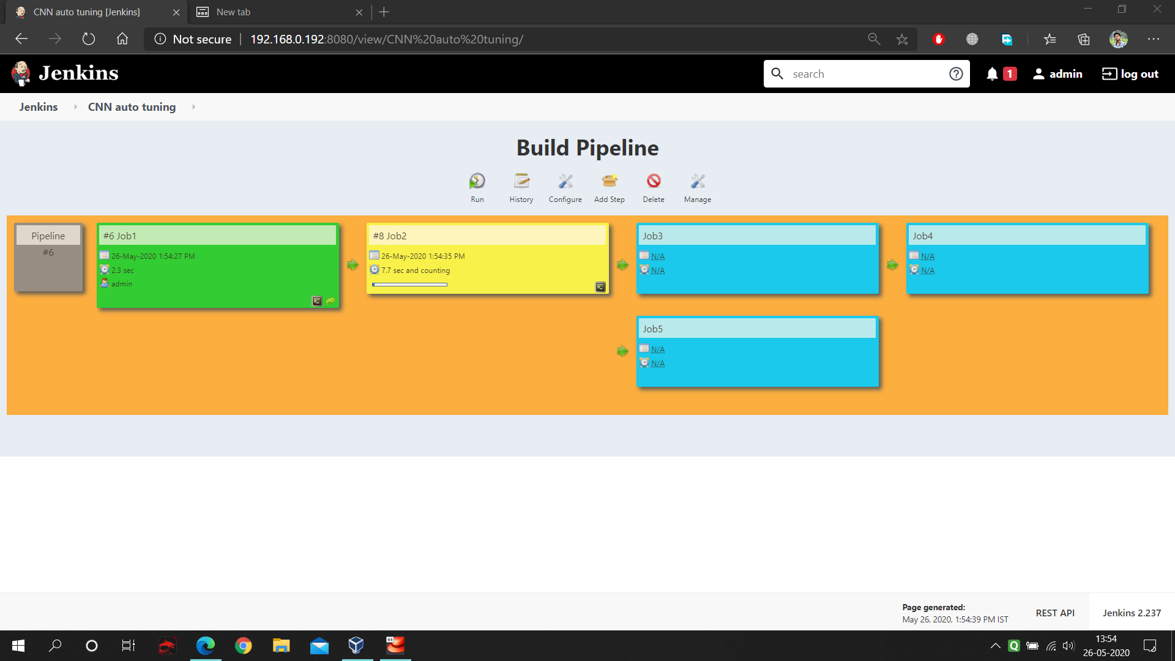The height and width of the screenshot is (661, 1175).
Task: Open the Job4 card title
Action: (922, 236)
